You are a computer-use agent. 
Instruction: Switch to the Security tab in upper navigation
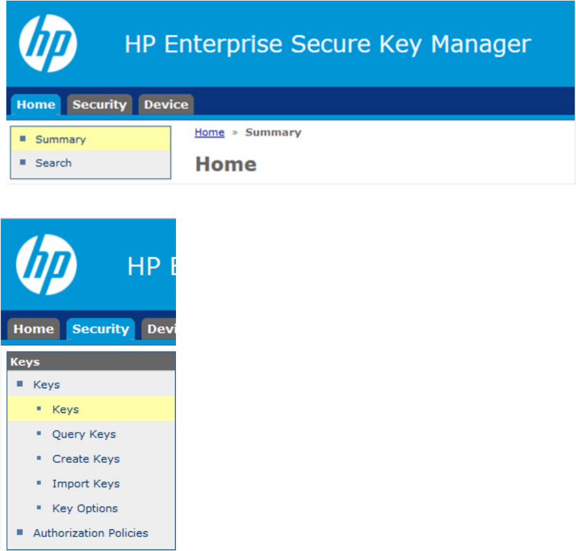(99, 104)
